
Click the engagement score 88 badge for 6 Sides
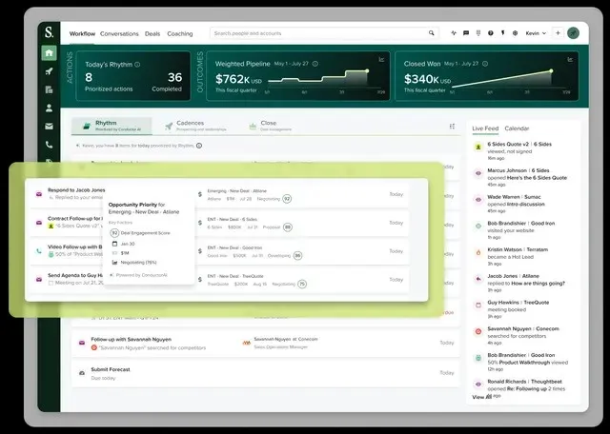(288, 227)
